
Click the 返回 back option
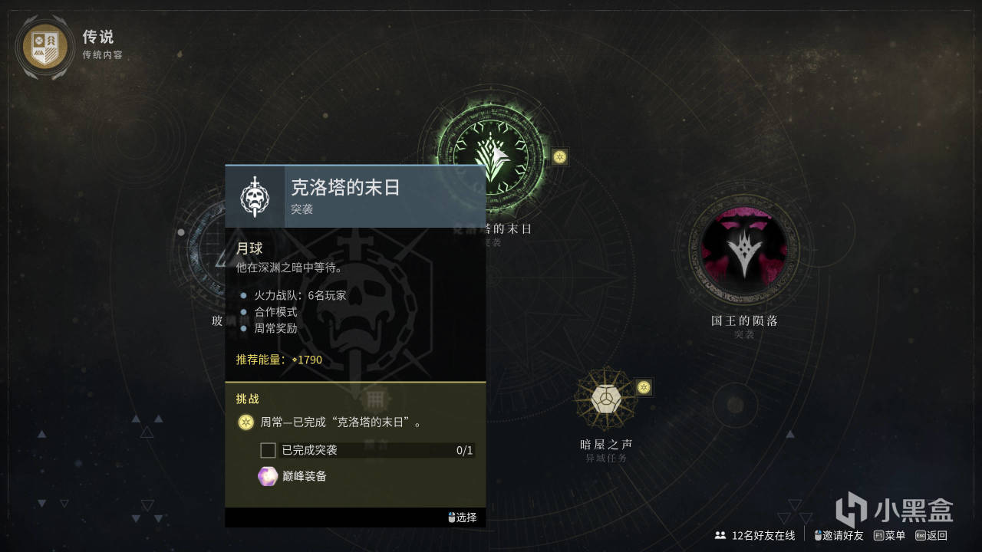point(931,535)
